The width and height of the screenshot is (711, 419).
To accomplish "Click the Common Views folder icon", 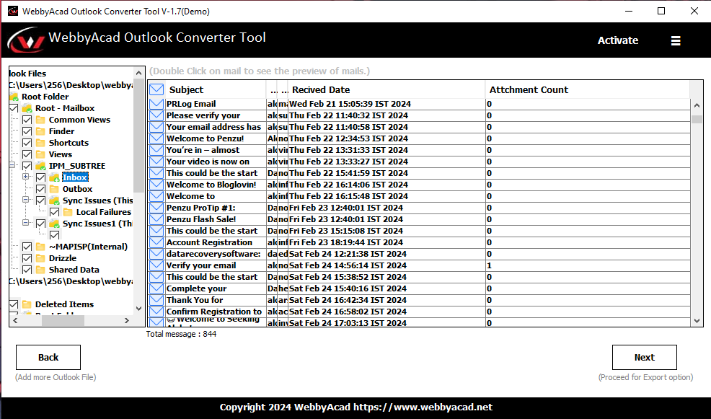I will [41, 120].
